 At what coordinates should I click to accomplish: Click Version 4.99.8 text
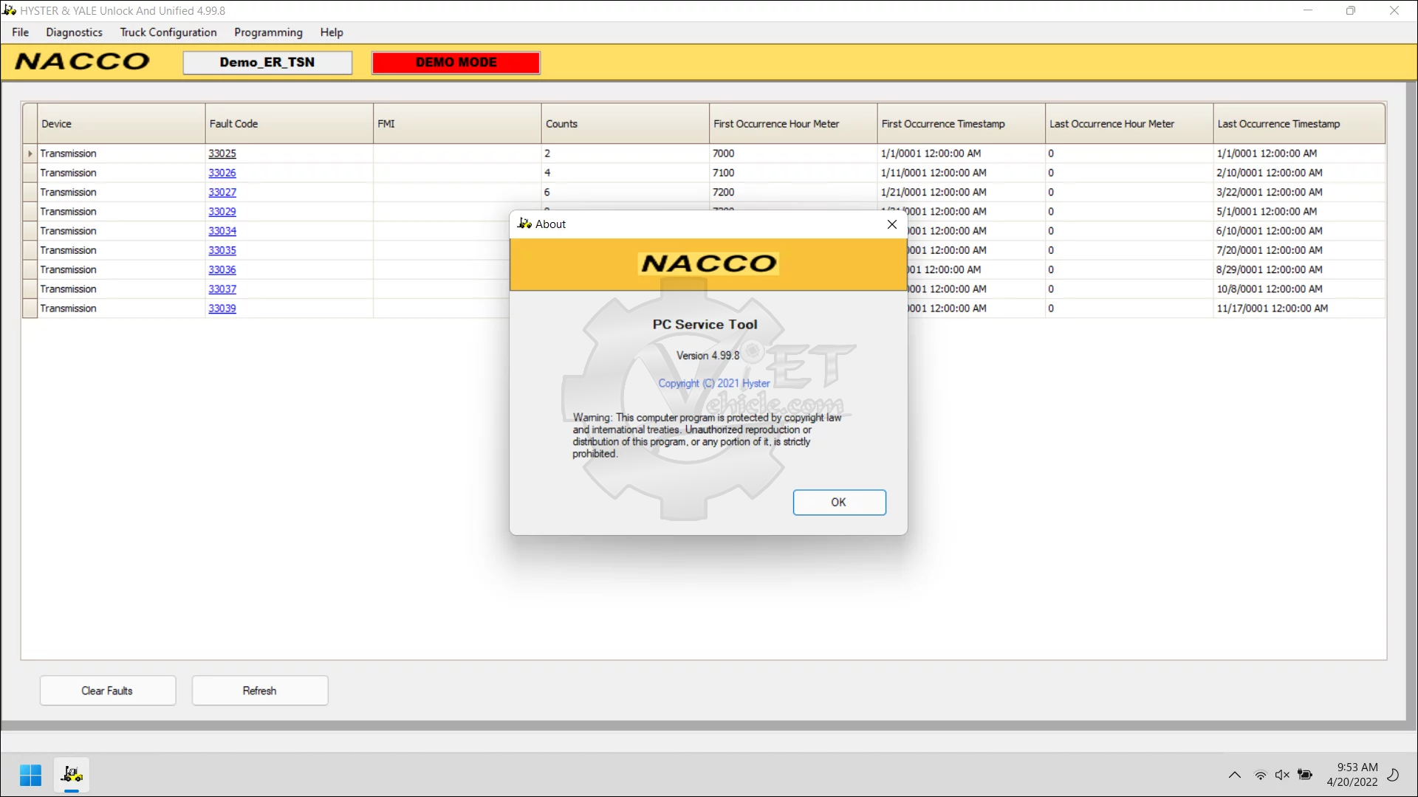(x=708, y=356)
